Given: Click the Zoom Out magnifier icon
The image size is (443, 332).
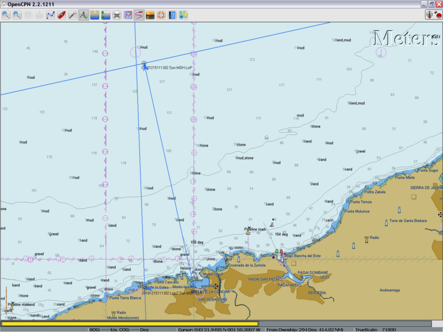Looking at the screenshot, I should [17, 15].
